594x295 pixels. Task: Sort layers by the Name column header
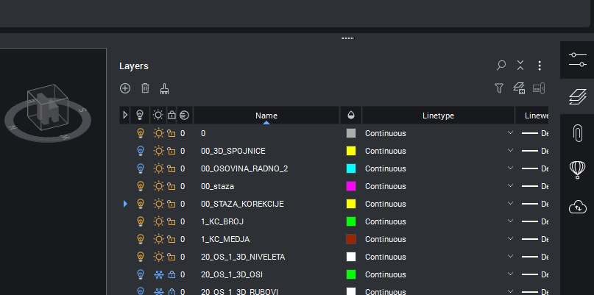(266, 115)
